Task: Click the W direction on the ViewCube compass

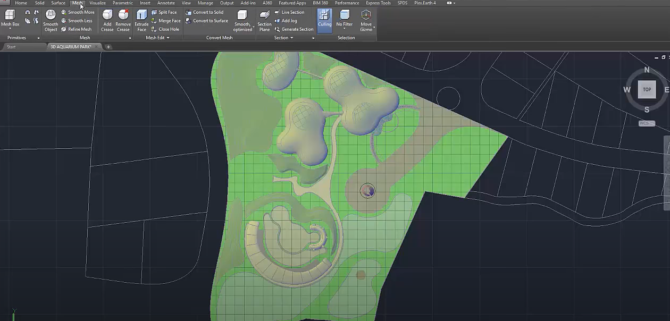Action: tap(627, 90)
